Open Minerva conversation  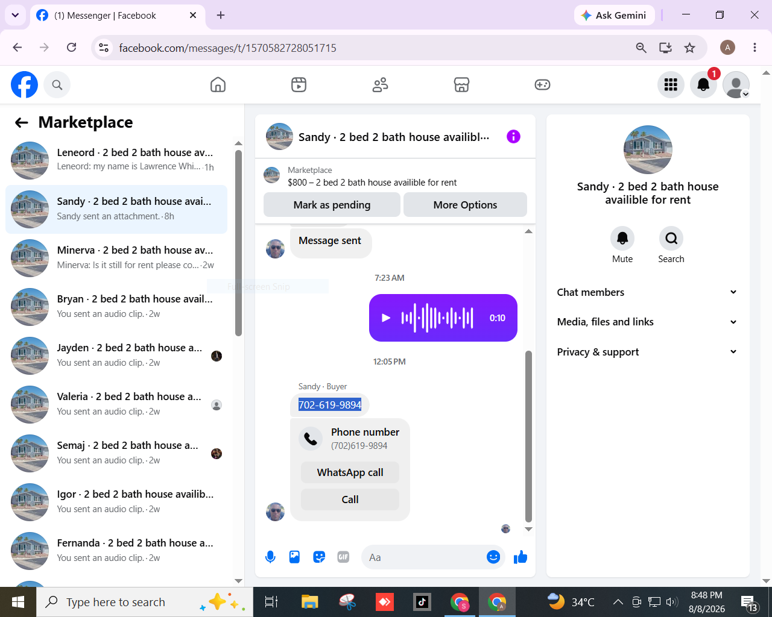[x=116, y=258]
